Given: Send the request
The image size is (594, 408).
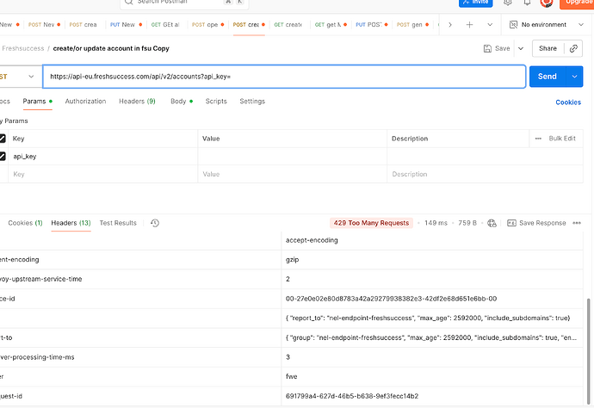Looking at the screenshot, I should (548, 77).
